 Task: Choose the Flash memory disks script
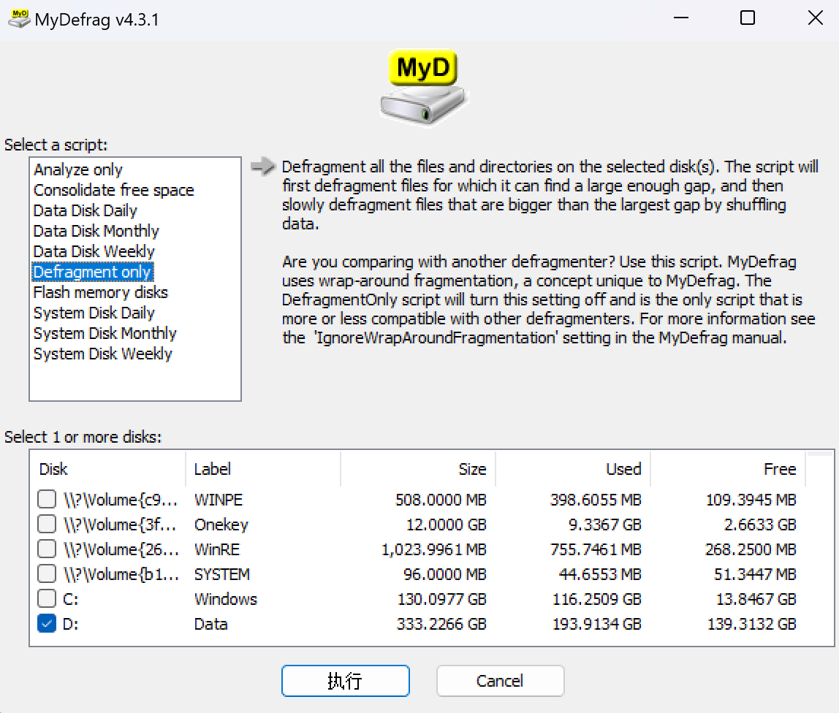(101, 292)
